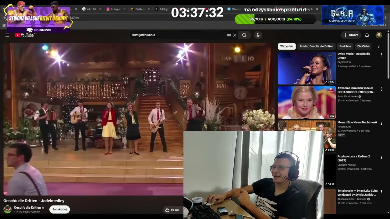Screen dimensions: 390x219
Task: Like the video with thumbs-up 86 tys.
Action: pyautogui.click(x=172, y=210)
